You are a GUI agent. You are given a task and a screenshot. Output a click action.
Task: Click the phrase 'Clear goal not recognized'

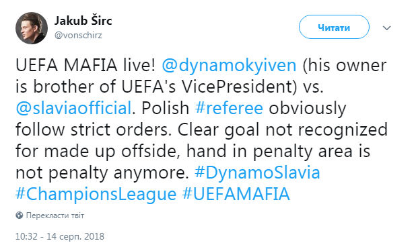[282, 130]
